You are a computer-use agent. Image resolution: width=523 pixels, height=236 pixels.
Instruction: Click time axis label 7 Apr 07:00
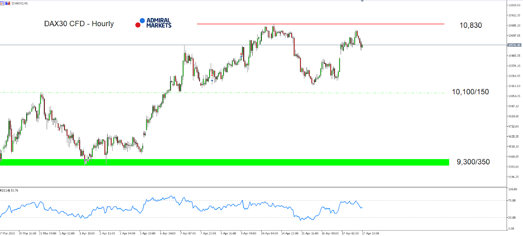[x=188, y=233]
